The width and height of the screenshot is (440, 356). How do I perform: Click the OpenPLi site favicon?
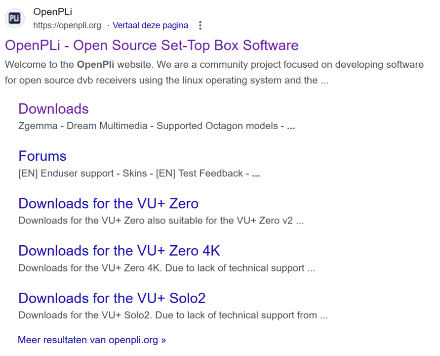pos(15,18)
